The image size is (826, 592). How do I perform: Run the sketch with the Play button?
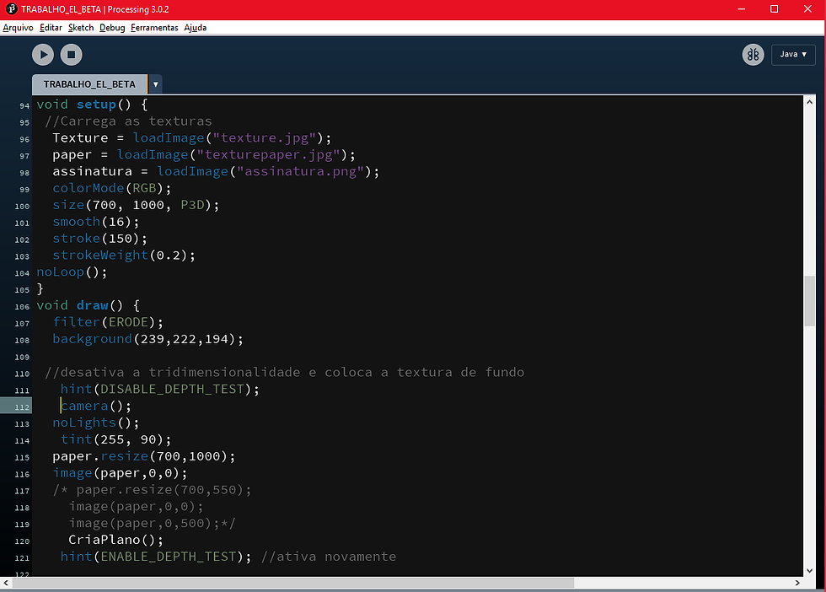tap(43, 54)
